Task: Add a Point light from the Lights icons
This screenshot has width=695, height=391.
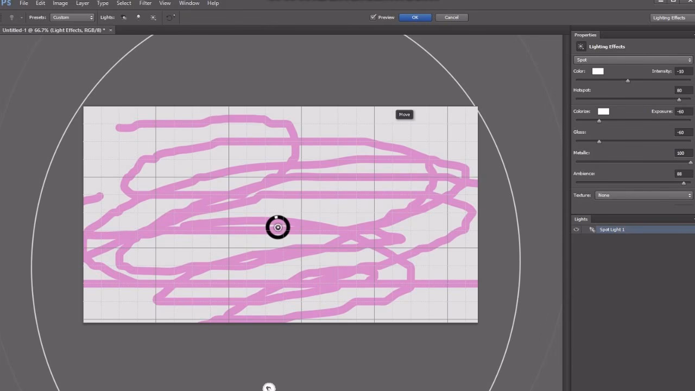Action: pos(138,17)
